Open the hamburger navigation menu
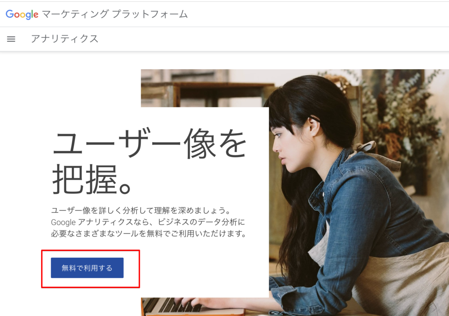Screen dimensions: 449x316 pyautogui.click(x=11, y=39)
